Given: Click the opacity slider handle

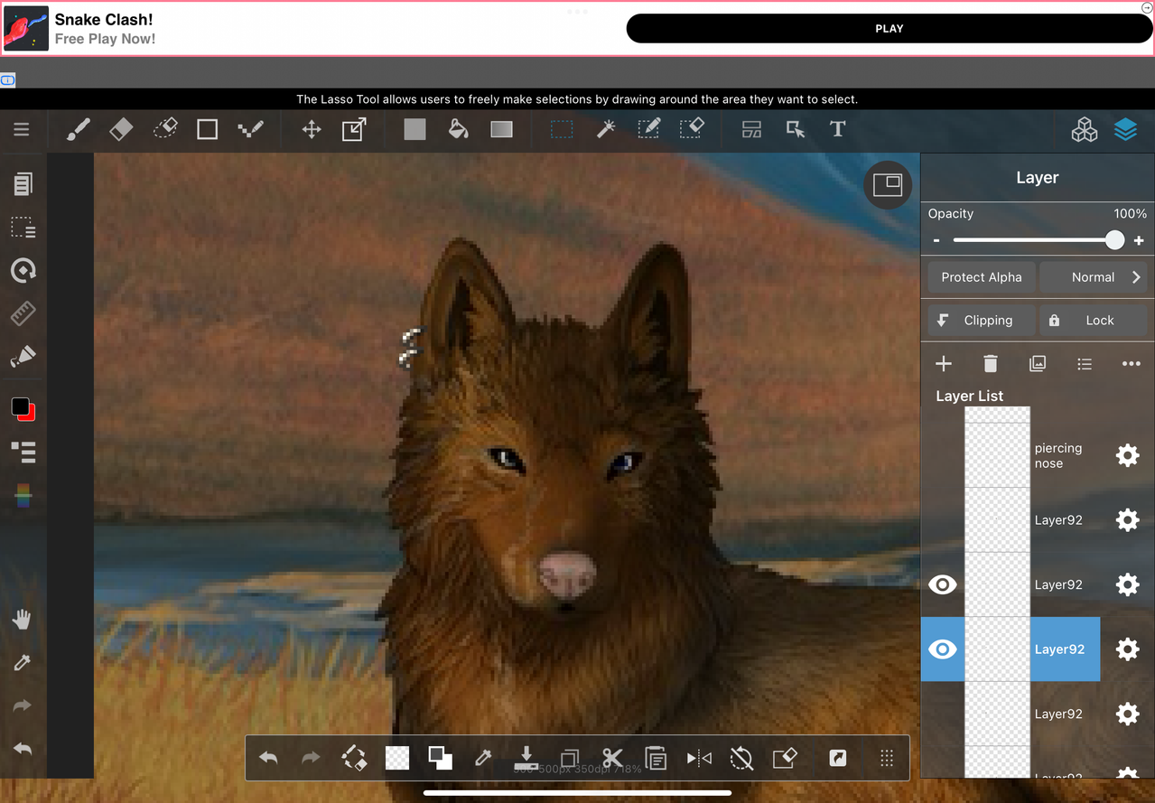Looking at the screenshot, I should coord(1115,240).
